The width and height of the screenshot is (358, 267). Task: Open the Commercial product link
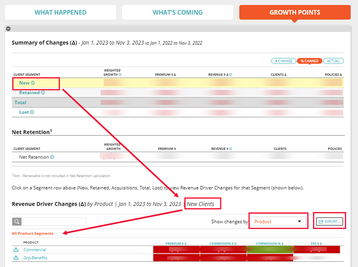(x=35, y=249)
